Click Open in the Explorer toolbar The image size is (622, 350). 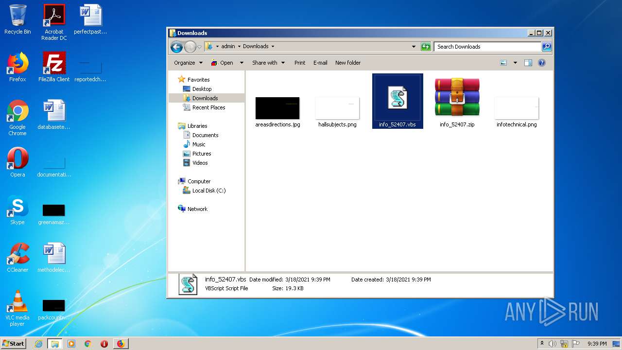pos(223,63)
